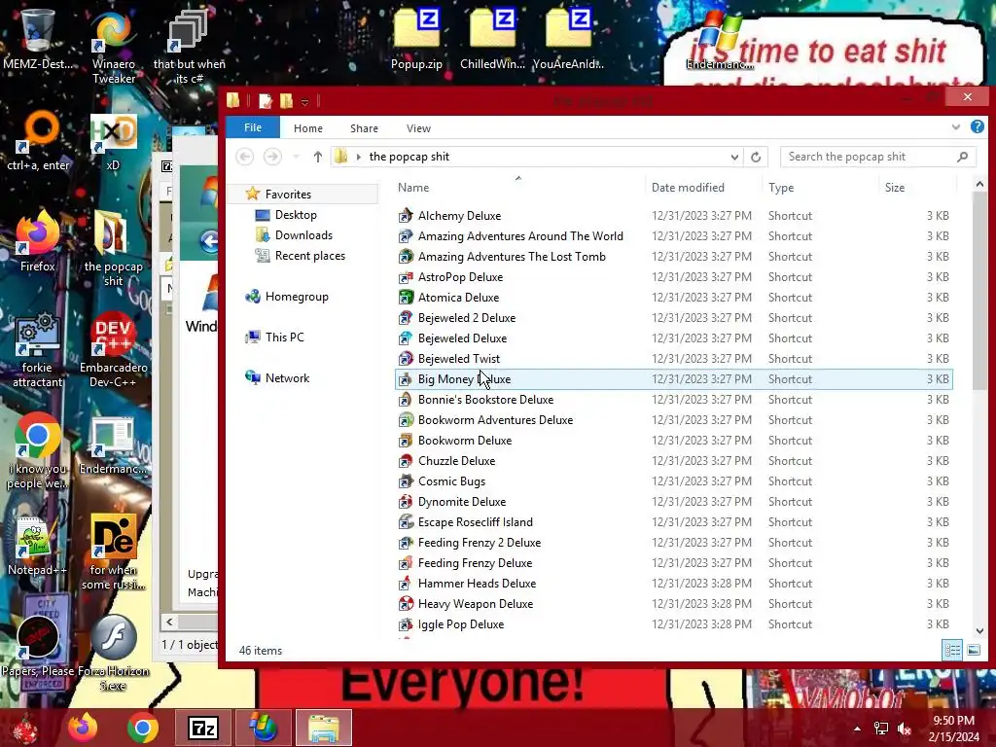The height and width of the screenshot is (747, 996).
Task: Click the scroll down arrow of file list
Action: coord(978,630)
